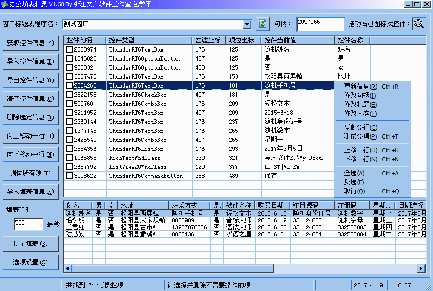Click the status bar date 2017-4-19
The height and width of the screenshot is (291, 433).
368,285
